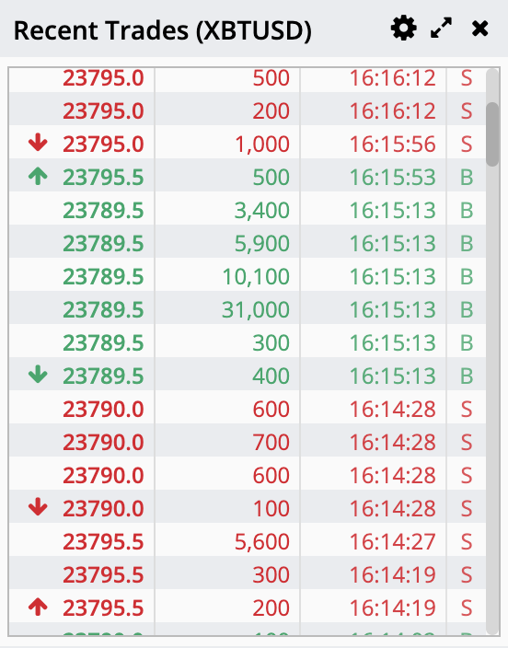Click the B side marker at 16:15:53
Screen dimensions: 508x648
467,178
